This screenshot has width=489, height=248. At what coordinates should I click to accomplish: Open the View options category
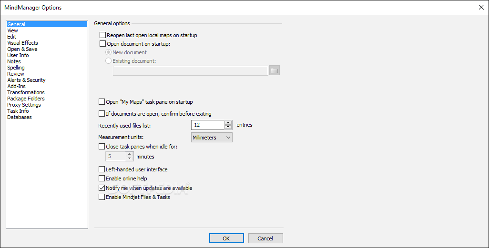pyautogui.click(x=47, y=30)
